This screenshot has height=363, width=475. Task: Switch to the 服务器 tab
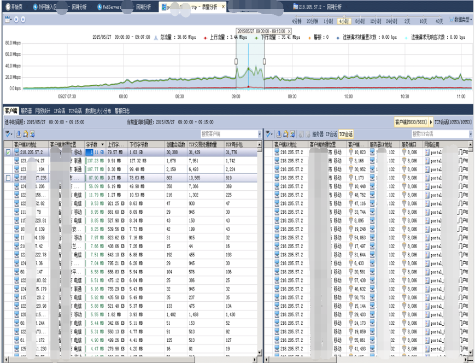pos(26,110)
